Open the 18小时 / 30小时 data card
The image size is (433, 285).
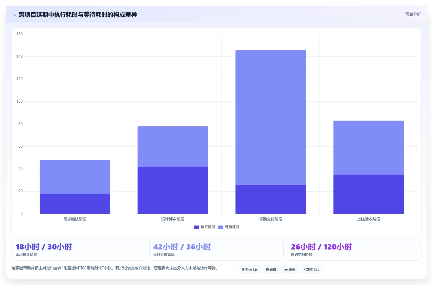(79, 250)
